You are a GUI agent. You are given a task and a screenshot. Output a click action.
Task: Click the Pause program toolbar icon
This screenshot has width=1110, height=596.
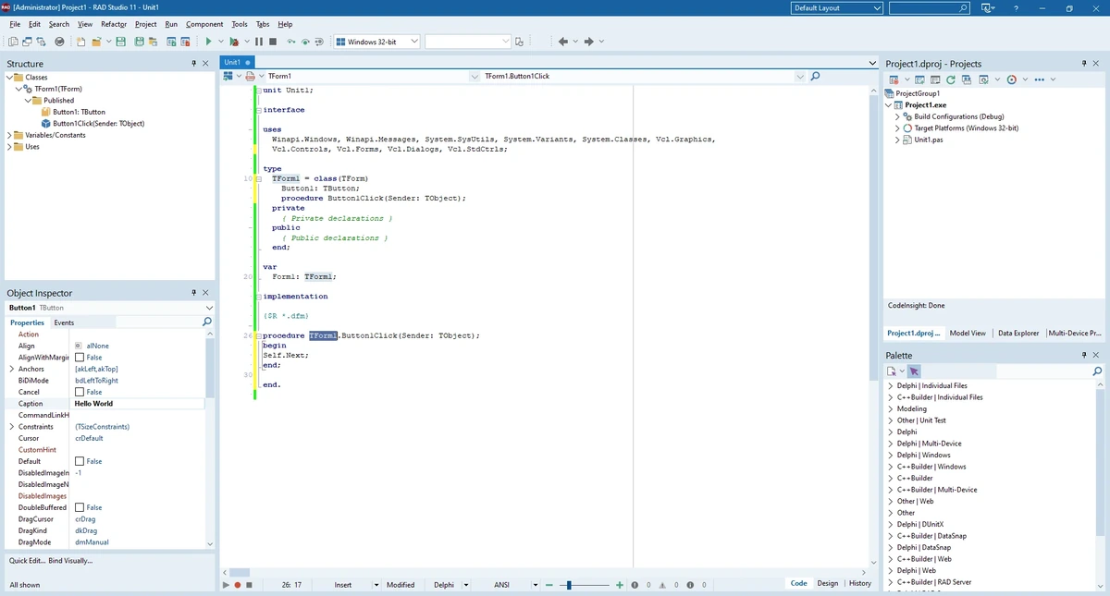[x=259, y=42]
